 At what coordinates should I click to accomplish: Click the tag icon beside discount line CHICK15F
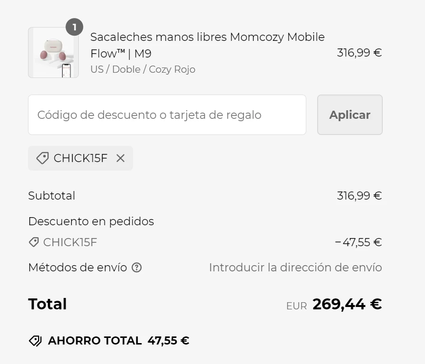click(x=34, y=242)
